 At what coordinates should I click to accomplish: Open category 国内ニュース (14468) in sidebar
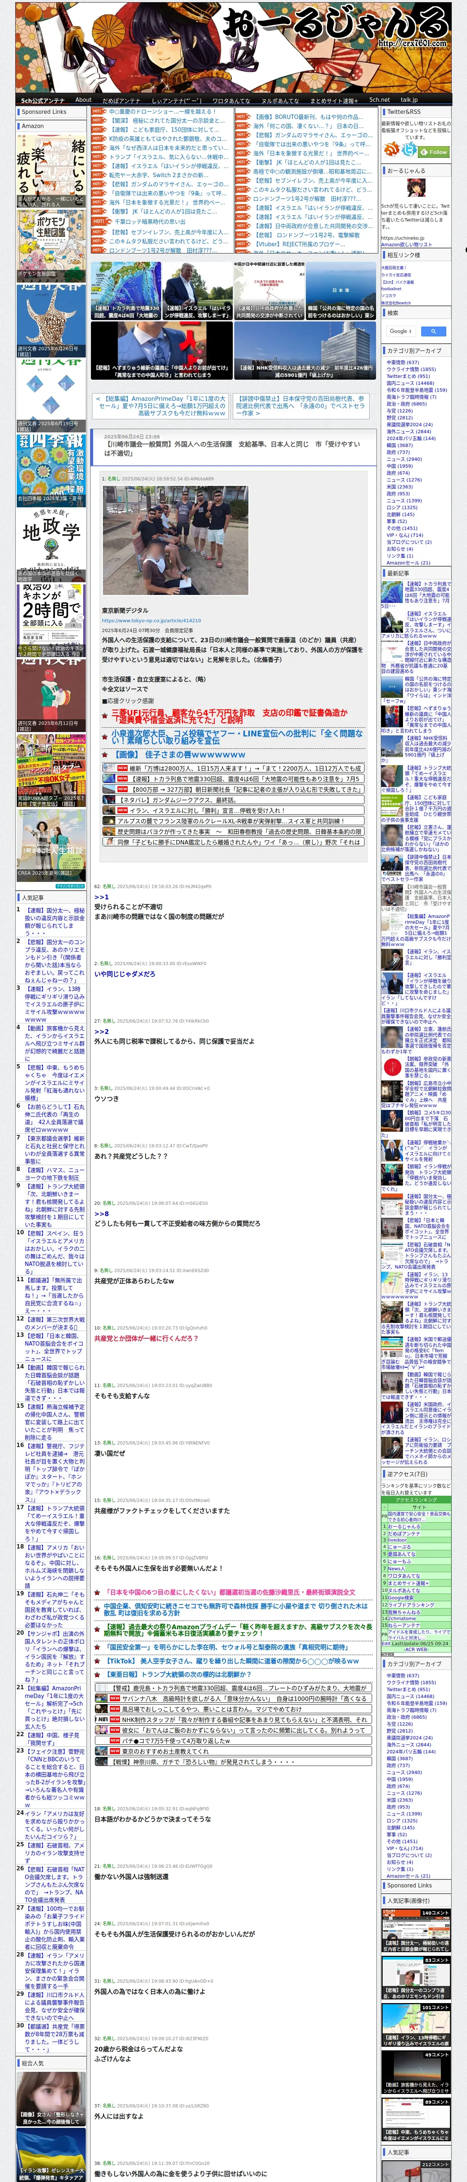tap(410, 383)
